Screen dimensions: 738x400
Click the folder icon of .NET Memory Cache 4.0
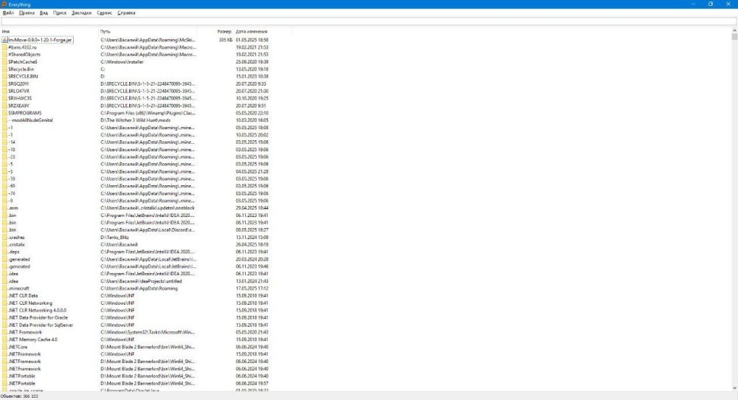tap(4, 339)
